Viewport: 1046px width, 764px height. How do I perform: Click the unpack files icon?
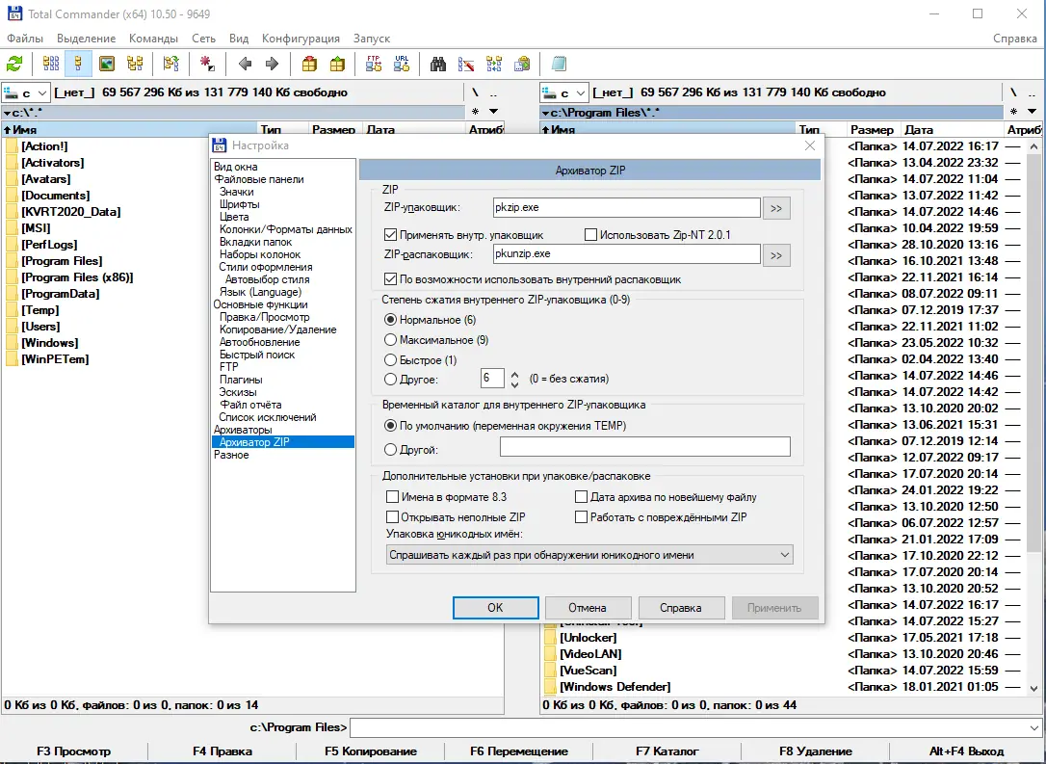point(337,64)
